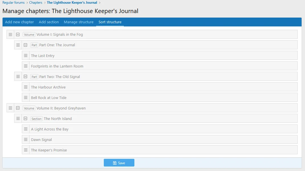Grab drag handle for Footprints in the Lantern Room
305x171 pixels.
pyautogui.click(x=26, y=66)
